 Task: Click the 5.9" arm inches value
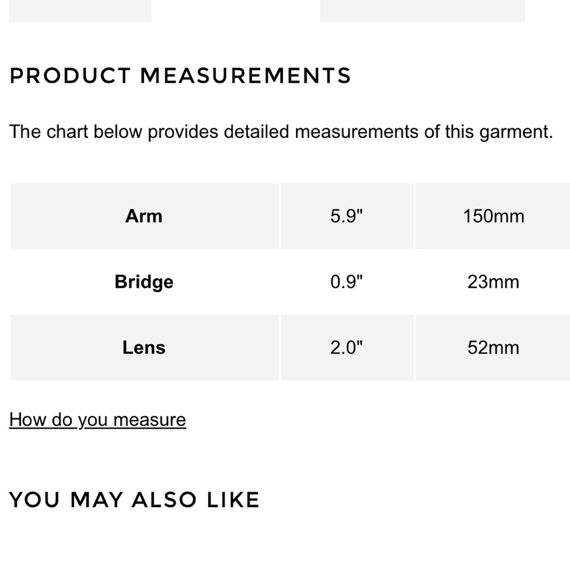pyautogui.click(x=347, y=216)
